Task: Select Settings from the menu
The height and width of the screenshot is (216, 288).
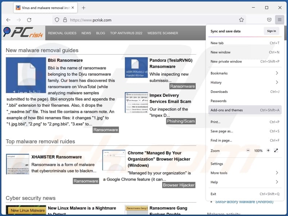Action: click(217, 164)
